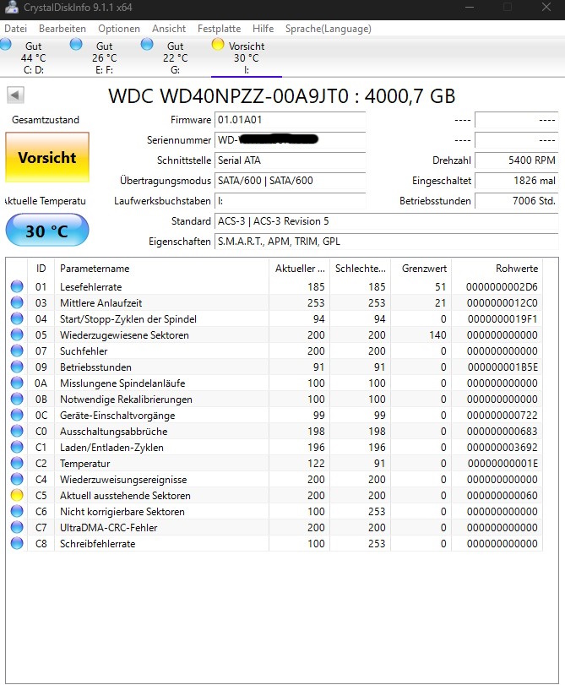Click the CrystalDiskInfo app icon in title bar
The image size is (565, 685).
coord(11,8)
